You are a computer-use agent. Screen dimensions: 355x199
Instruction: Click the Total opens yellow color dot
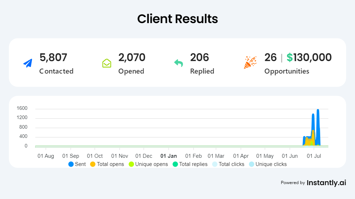point(93,164)
